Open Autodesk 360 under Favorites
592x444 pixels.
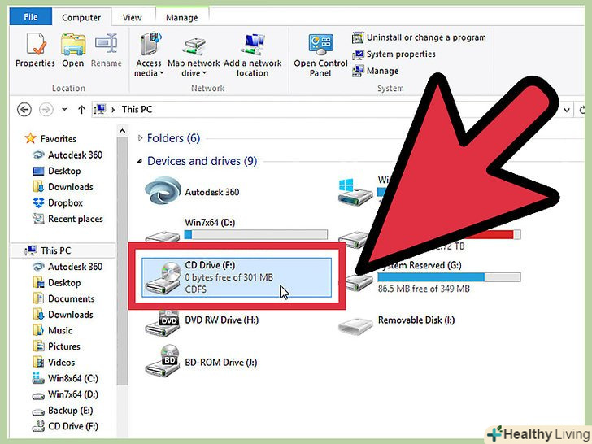point(67,155)
